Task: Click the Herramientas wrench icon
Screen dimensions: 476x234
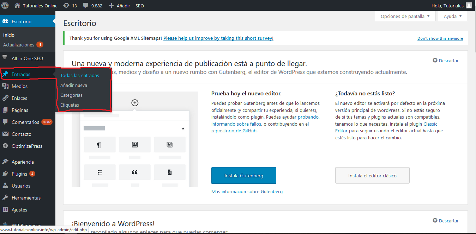Action: [x=5, y=198]
